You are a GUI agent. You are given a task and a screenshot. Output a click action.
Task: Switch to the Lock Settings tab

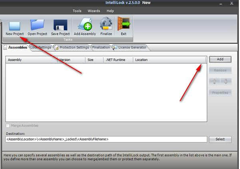pyautogui.click(x=40, y=47)
